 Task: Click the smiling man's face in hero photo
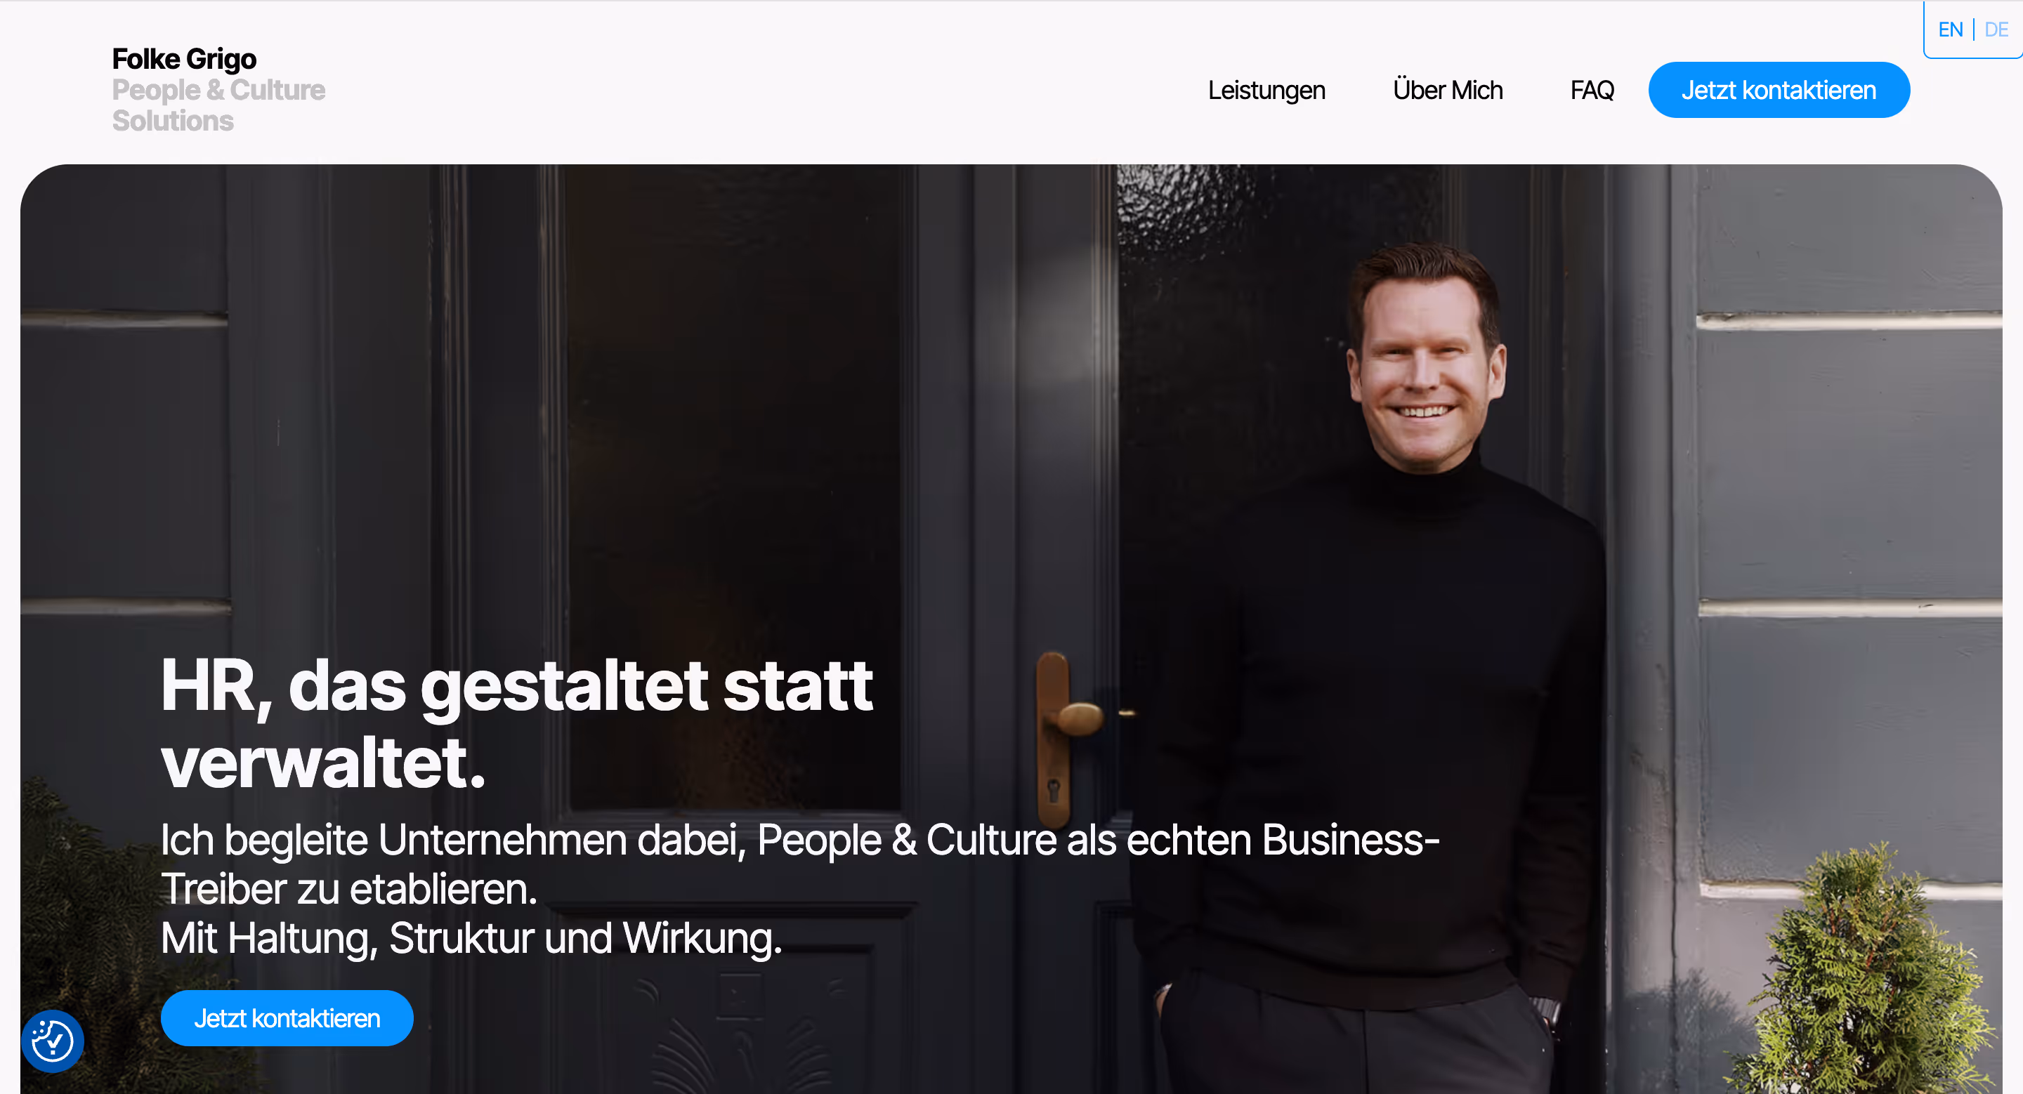[1425, 369]
